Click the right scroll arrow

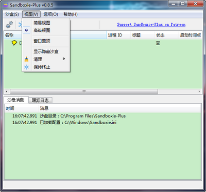click(199, 91)
